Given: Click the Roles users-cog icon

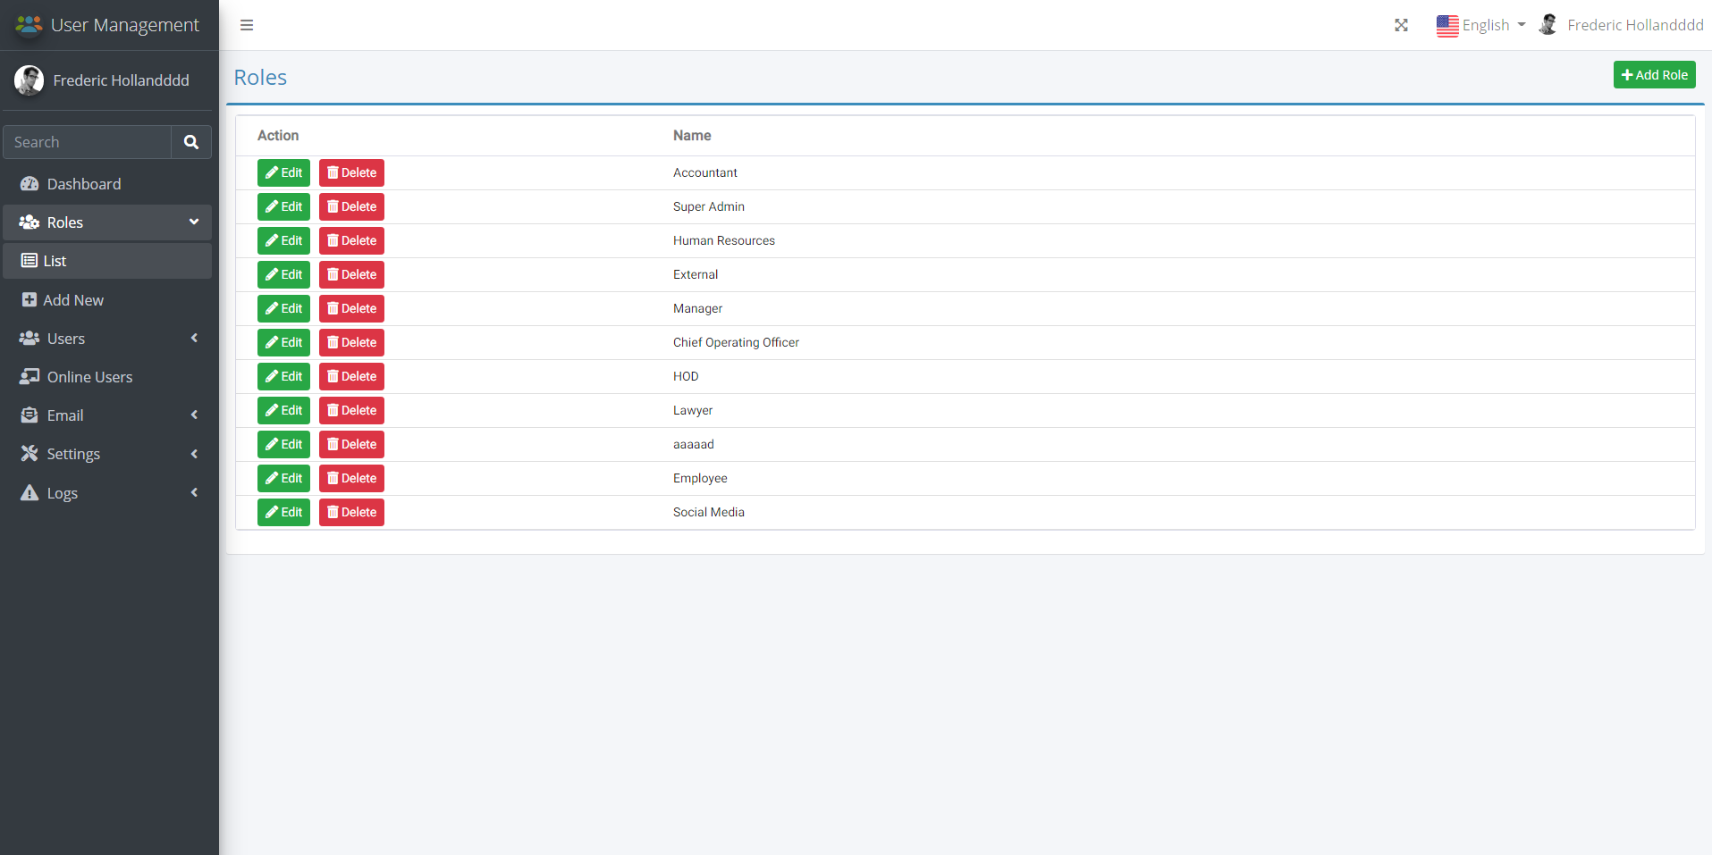Looking at the screenshot, I should pyautogui.click(x=30, y=222).
